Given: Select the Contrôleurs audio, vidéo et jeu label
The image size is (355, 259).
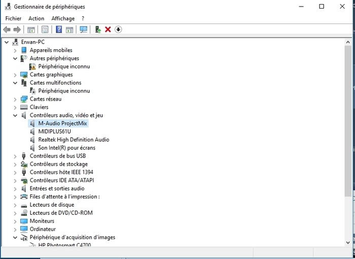Looking at the screenshot, I should [x=66, y=115].
